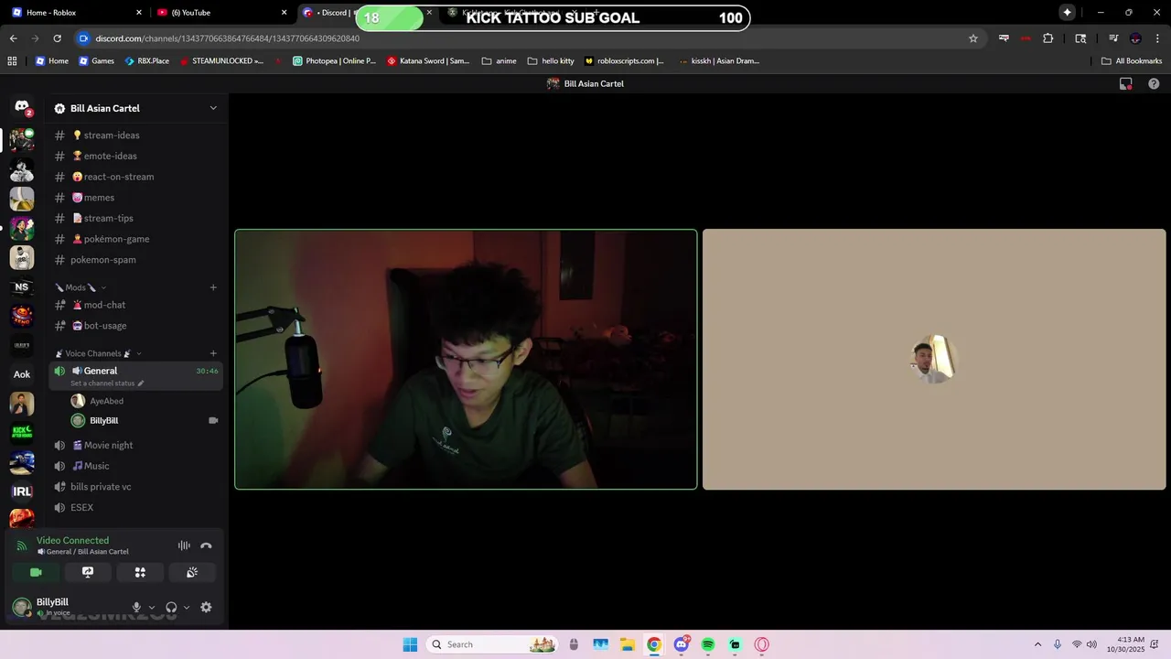Click the taskbar Search box

tap(493, 644)
